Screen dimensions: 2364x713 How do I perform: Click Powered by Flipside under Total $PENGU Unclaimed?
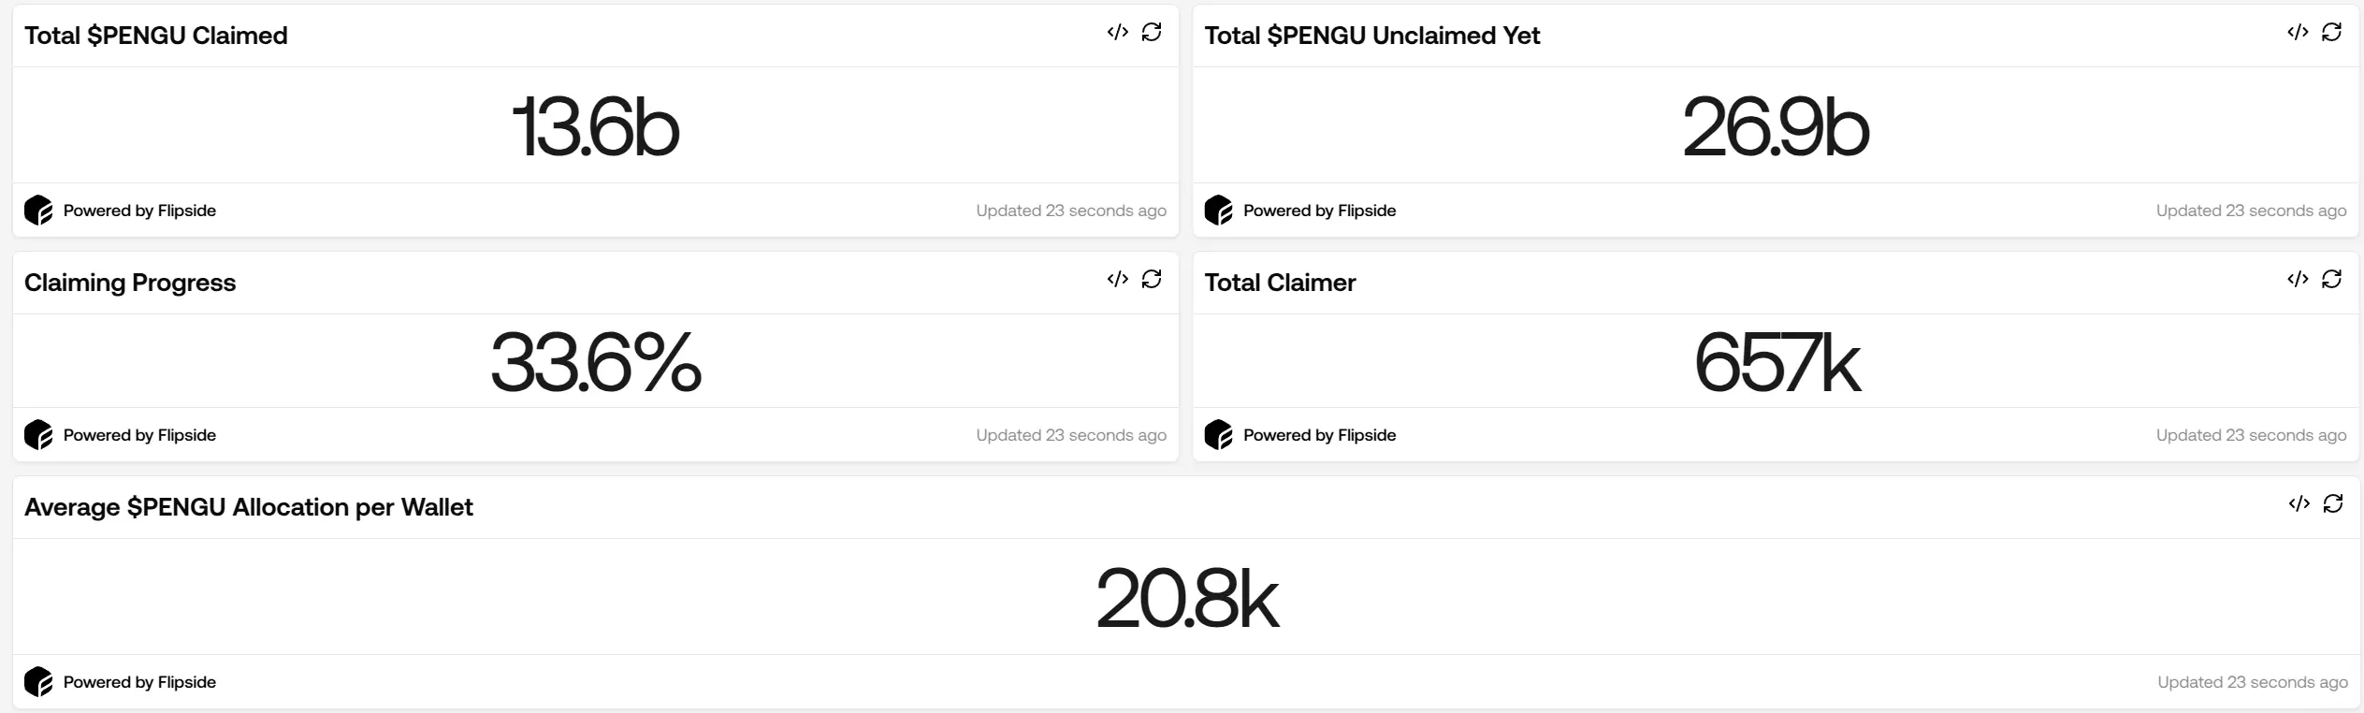(x=1318, y=211)
